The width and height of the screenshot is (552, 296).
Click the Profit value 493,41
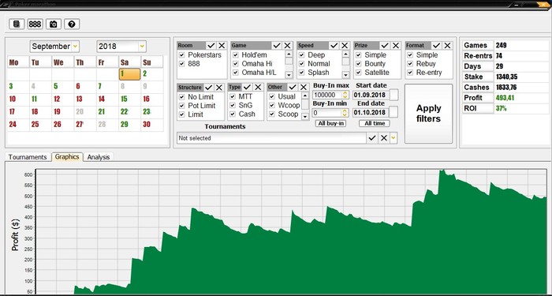(x=505, y=98)
